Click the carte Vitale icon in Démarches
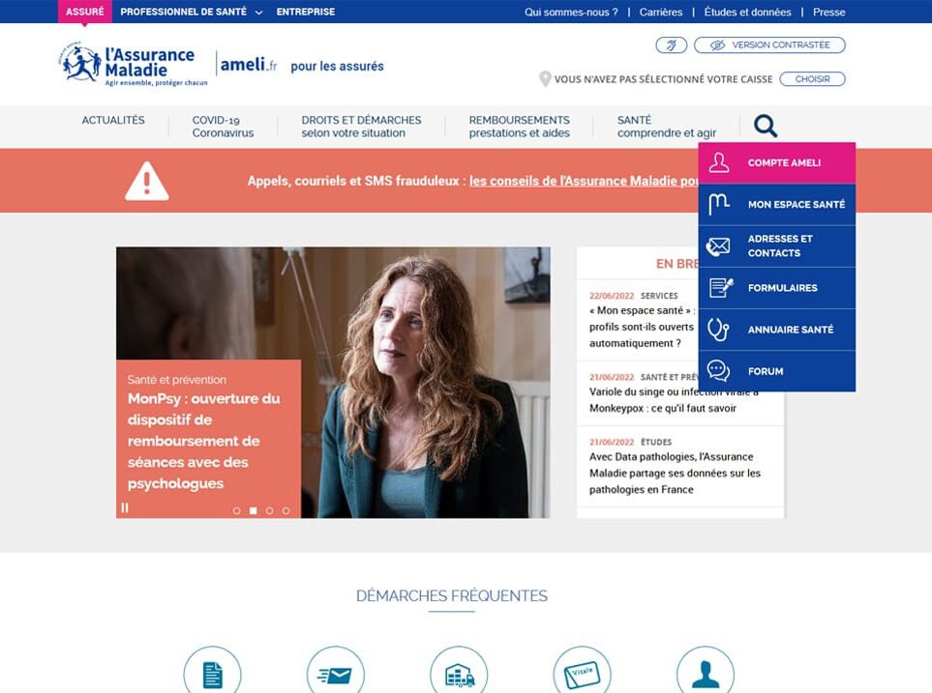 click(x=582, y=675)
